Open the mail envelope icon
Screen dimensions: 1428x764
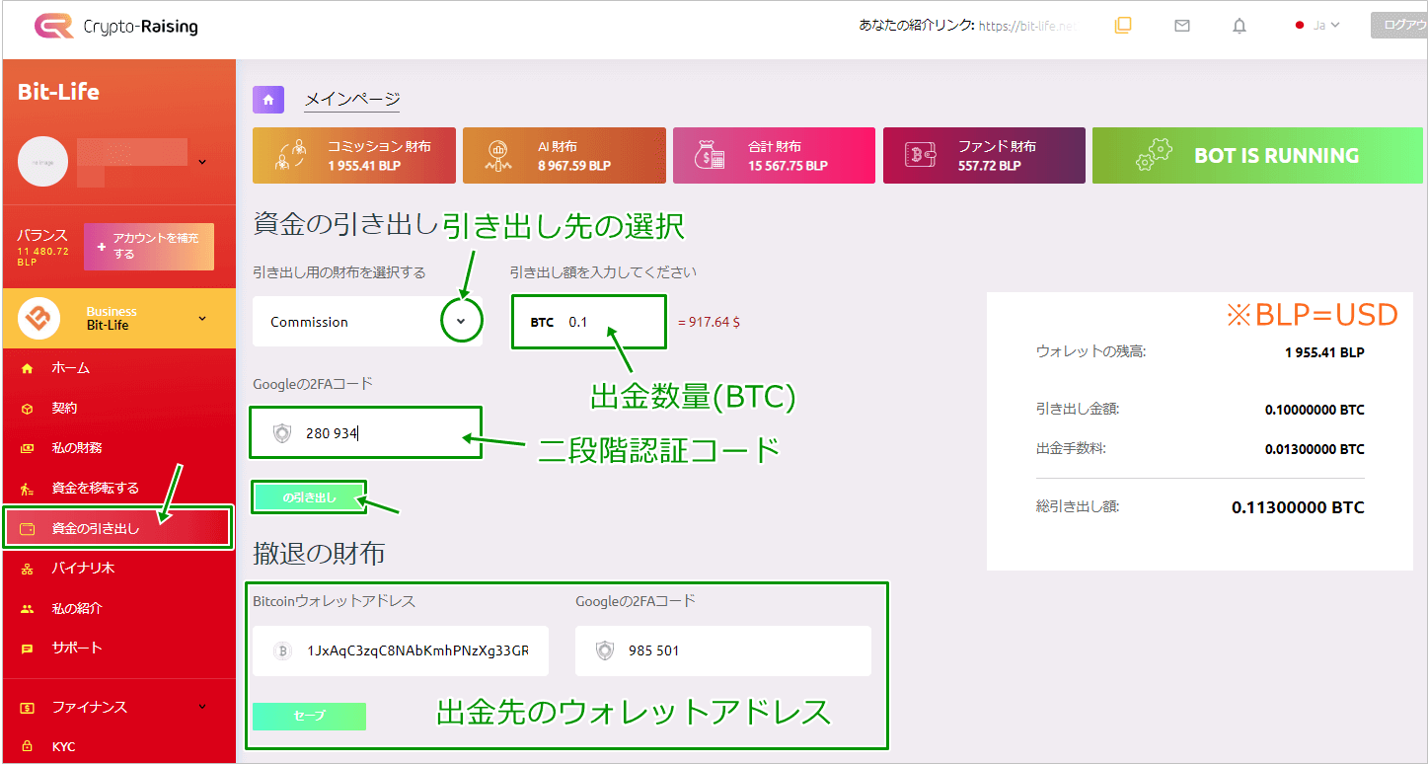1182,26
